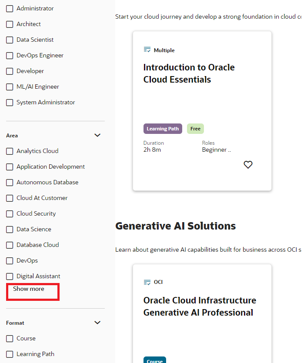Image resolution: width=307 pixels, height=363 pixels.
Task: Toggle the Cloud Security checkbox
Action: 10,214
